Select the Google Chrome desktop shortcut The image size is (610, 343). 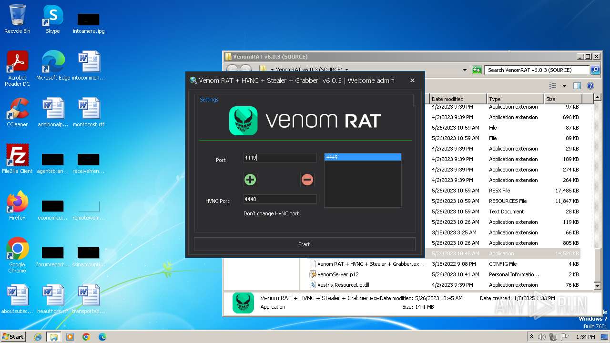coord(17,255)
